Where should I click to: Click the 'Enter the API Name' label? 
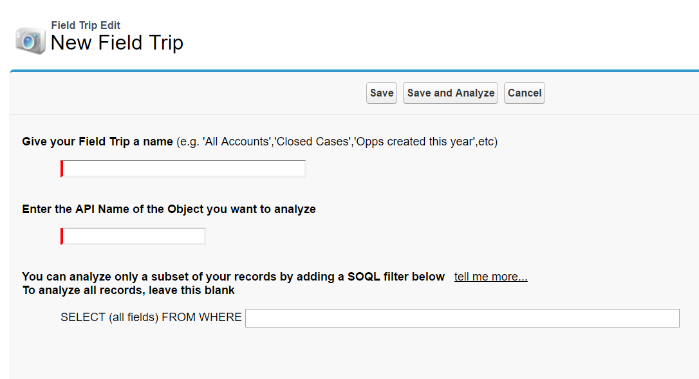pyautogui.click(x=169, y=209)
